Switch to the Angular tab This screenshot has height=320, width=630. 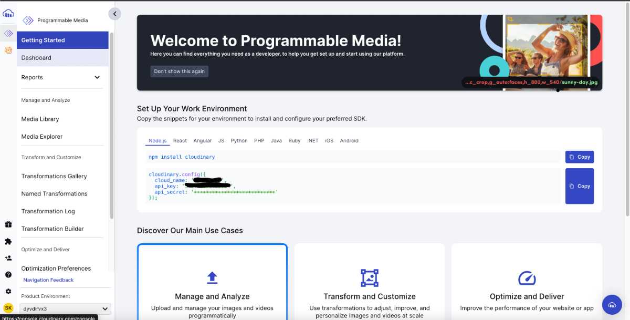(x=203, y=141)
